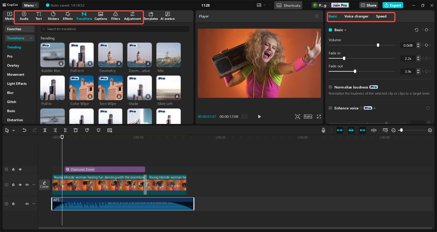The image size is (437, 232).
Task: Click the Export button
Action: pyautogui.click(x=393, y=5)
